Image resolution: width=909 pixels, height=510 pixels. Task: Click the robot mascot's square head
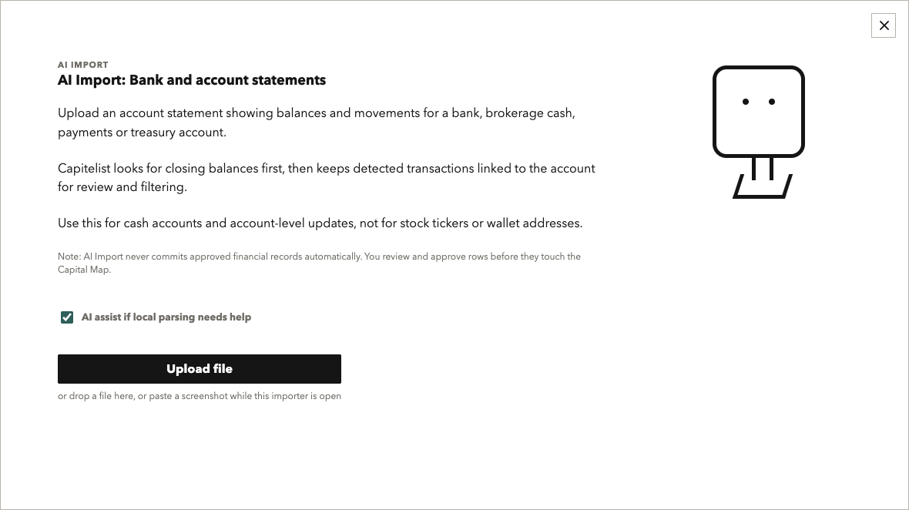pos(758,111)
